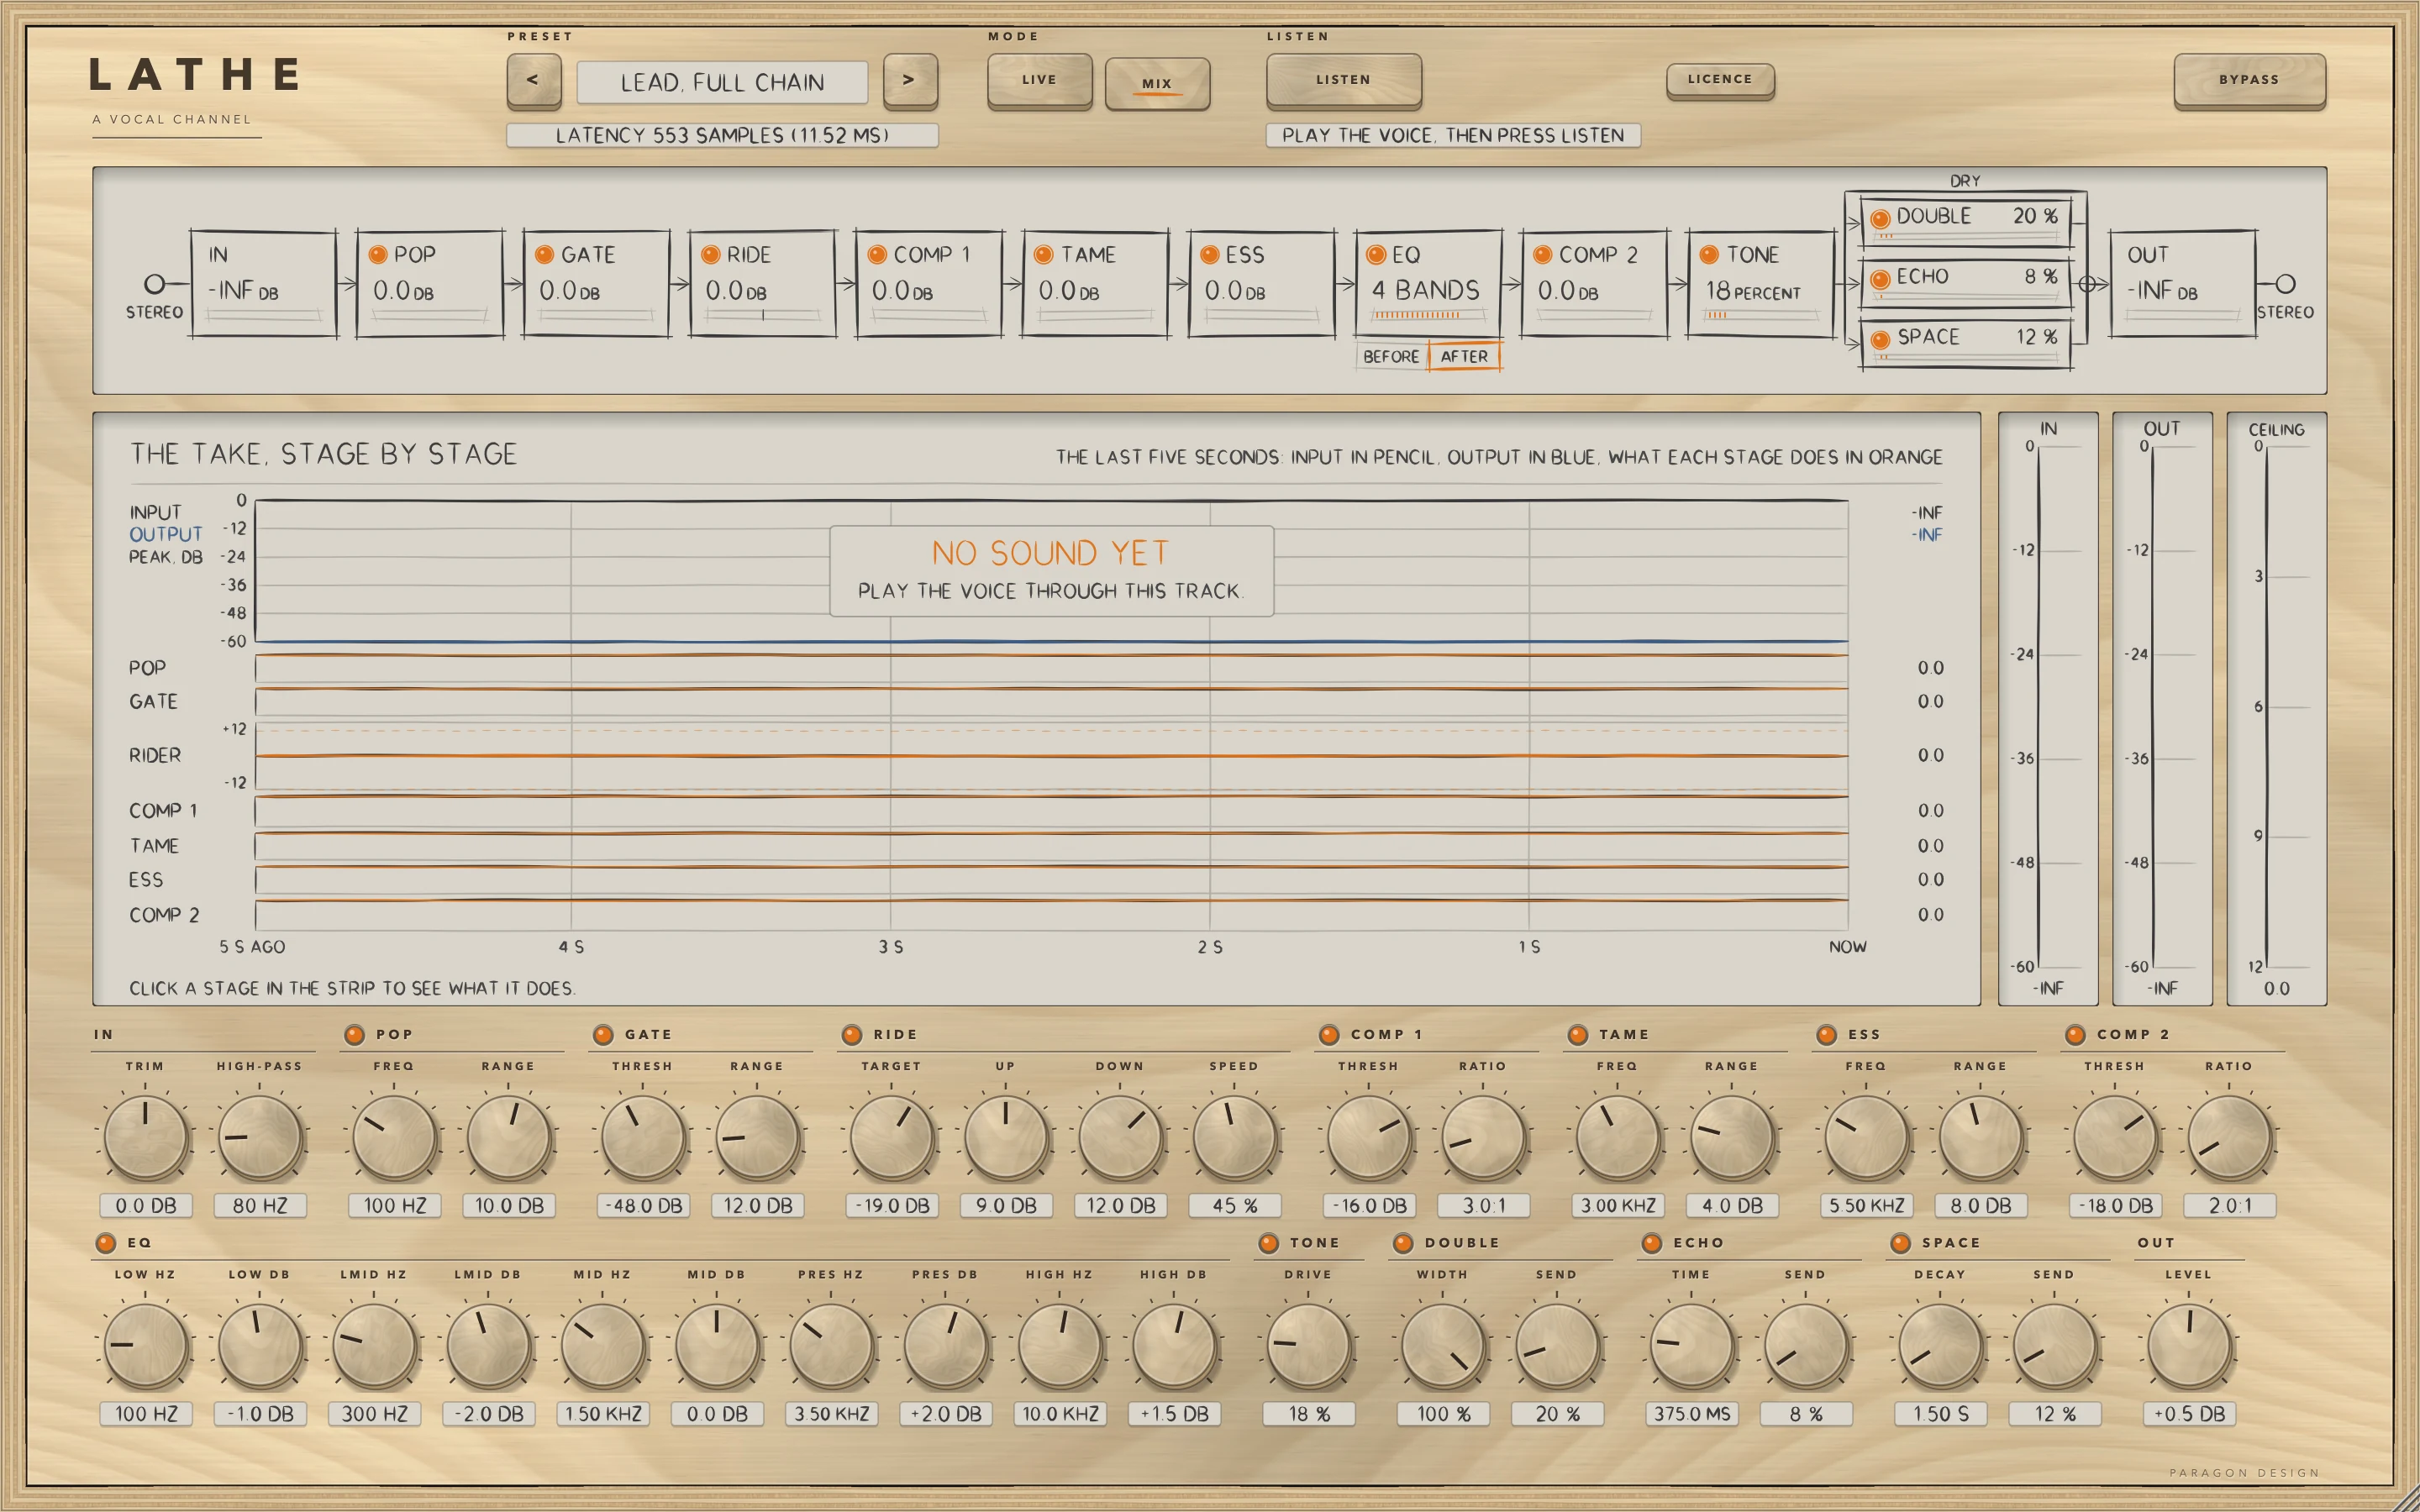Toggle the COMP 1 section LED above knobs
This screenshot has height=1512, width=2420.
1329,1035
